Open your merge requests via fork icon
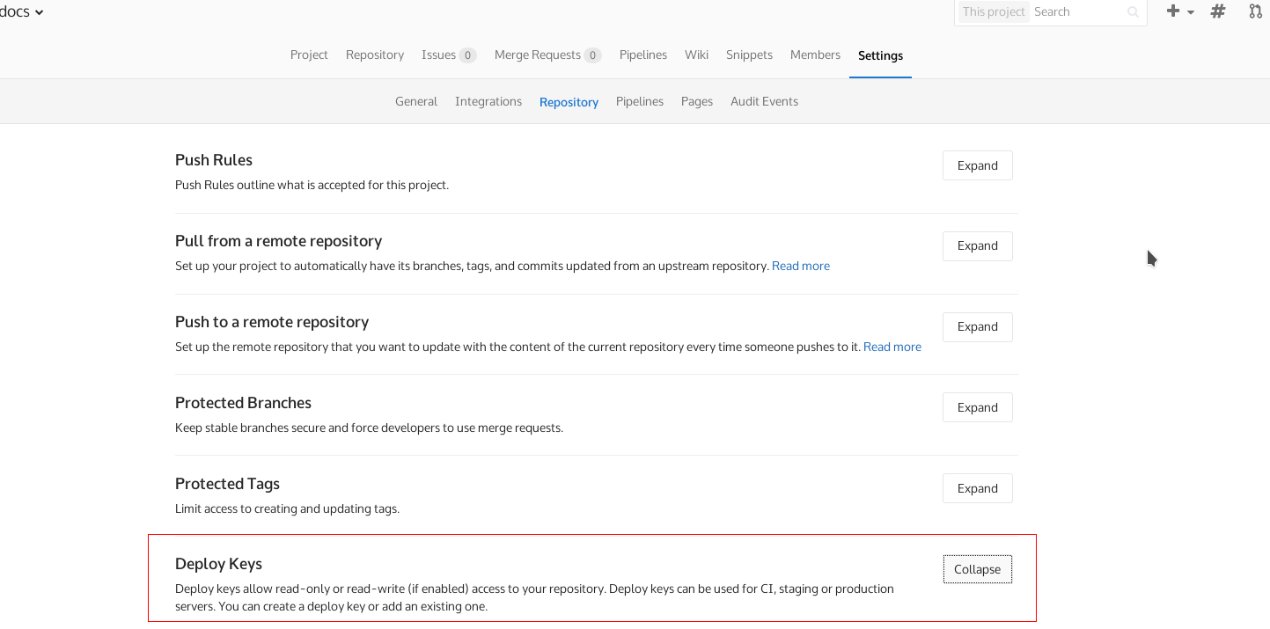The width and height of the screenshot is (1270, 629). click(1253, 11)
